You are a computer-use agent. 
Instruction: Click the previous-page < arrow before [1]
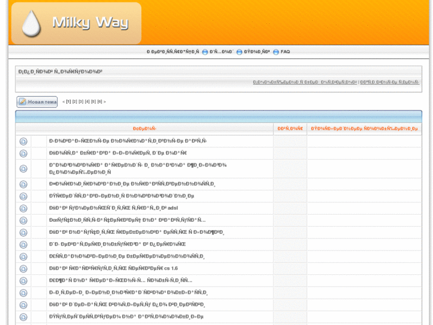64,102
